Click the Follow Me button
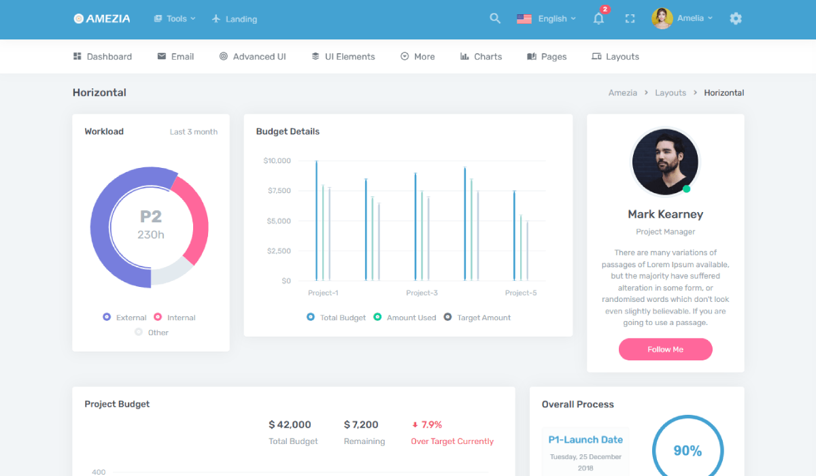This screenshot has width=816, height=476. pos(665,350)
